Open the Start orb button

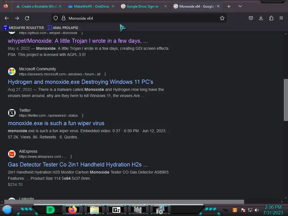(7, 210)
